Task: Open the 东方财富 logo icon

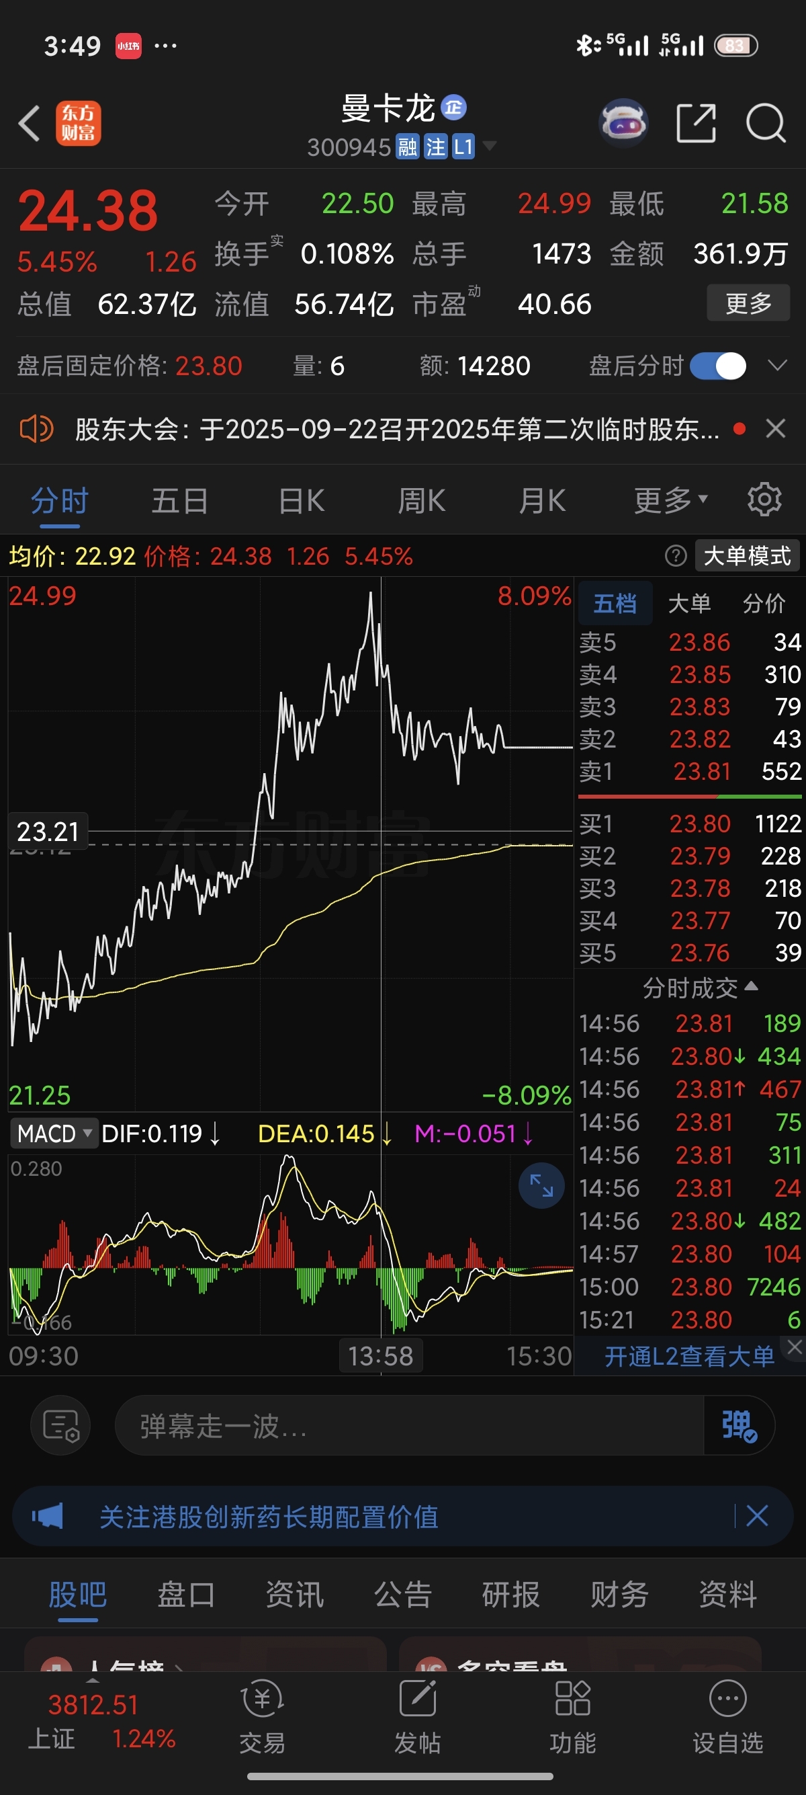Action: tap(78, 123)
